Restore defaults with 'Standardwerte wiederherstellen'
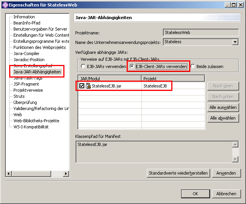The height and width of the screenshot is (204, 246). (178, 173)
